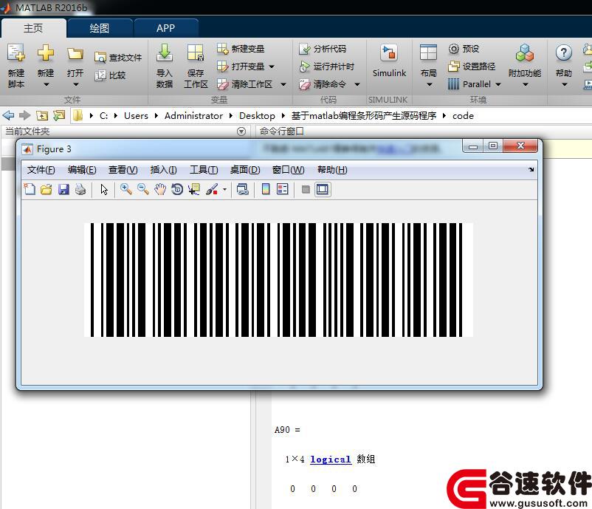Click Desktop in the address path

coord(257,116)
